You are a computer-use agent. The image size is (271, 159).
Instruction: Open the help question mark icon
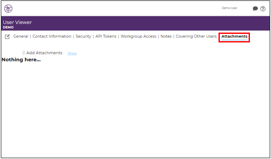(263, 9)
